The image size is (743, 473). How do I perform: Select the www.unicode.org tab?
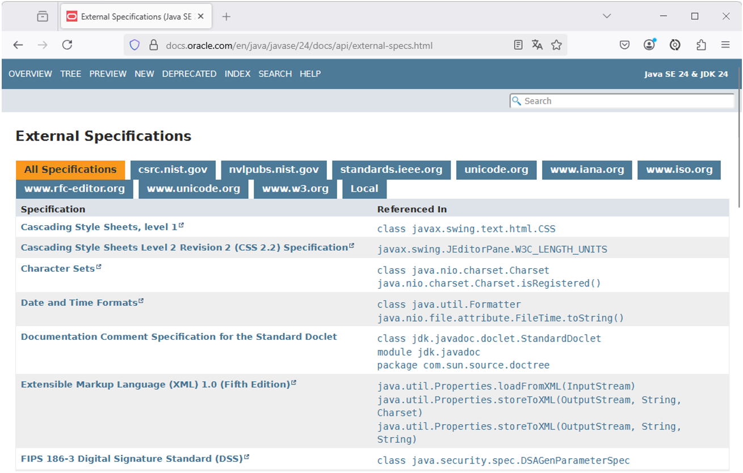pos(194,189)
